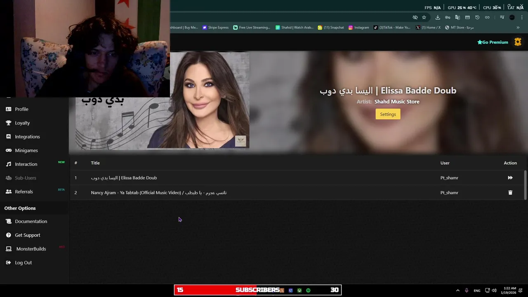The height and width of the screenshot is (297, 528).
Task: Open Xbox app in taskbar
Action: [x=299, y=290]
